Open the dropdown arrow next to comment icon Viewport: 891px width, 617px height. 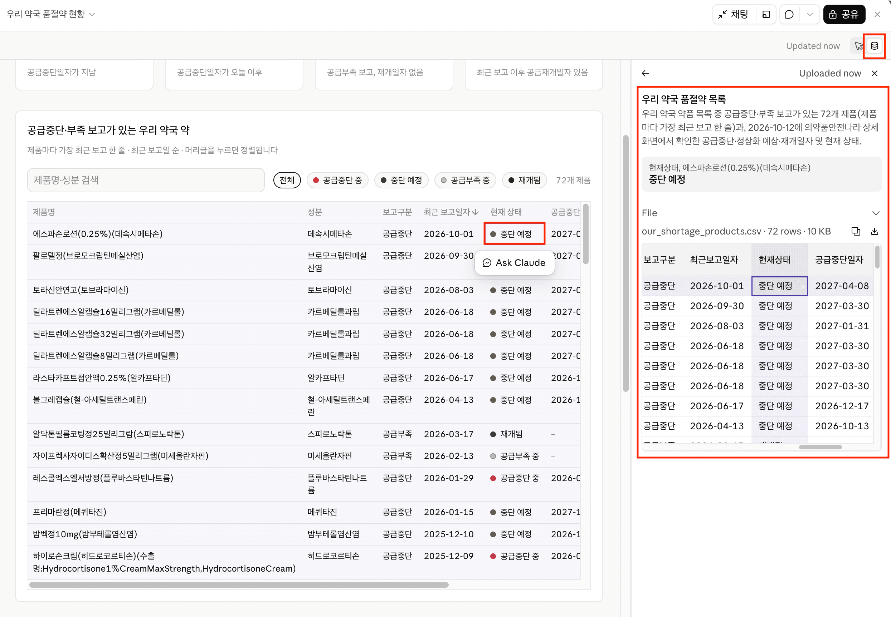coord(809,14)
